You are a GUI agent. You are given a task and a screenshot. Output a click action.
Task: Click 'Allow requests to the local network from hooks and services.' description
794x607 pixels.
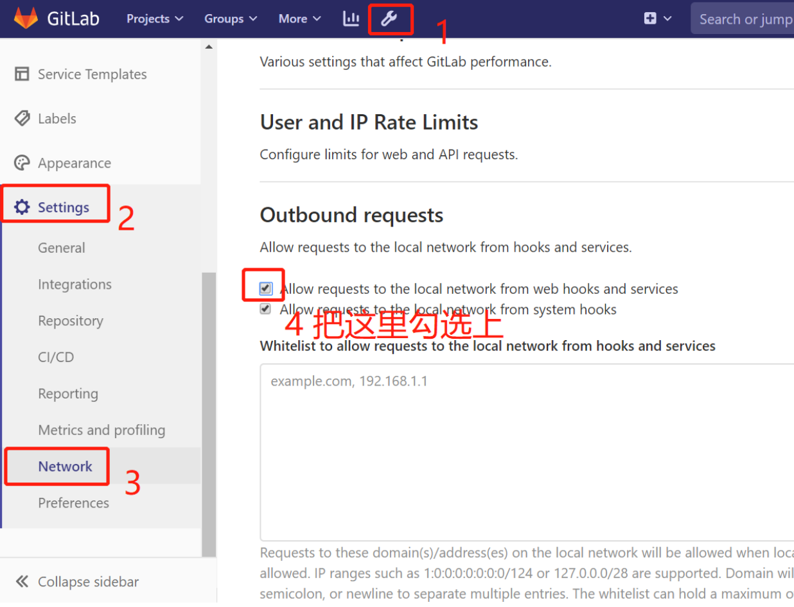[446, 247]
